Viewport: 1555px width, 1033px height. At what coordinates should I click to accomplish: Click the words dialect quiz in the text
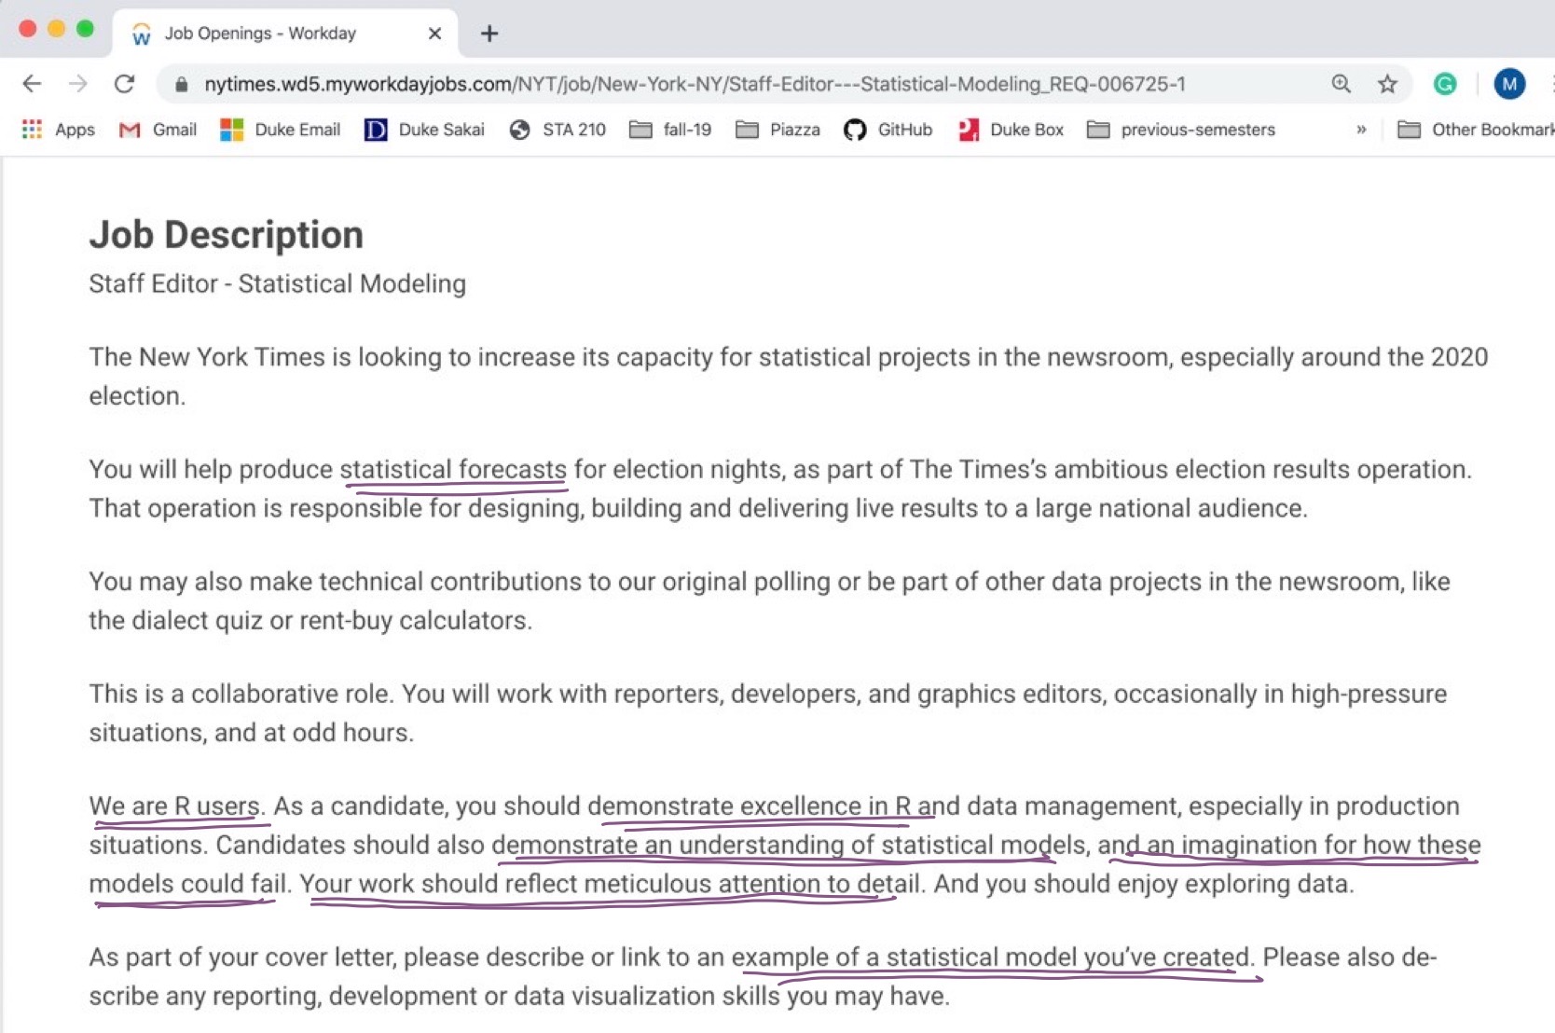coord(198,621)
